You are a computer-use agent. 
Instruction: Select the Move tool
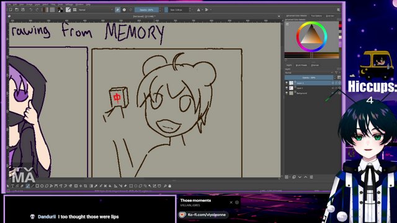tap(81, 186)
